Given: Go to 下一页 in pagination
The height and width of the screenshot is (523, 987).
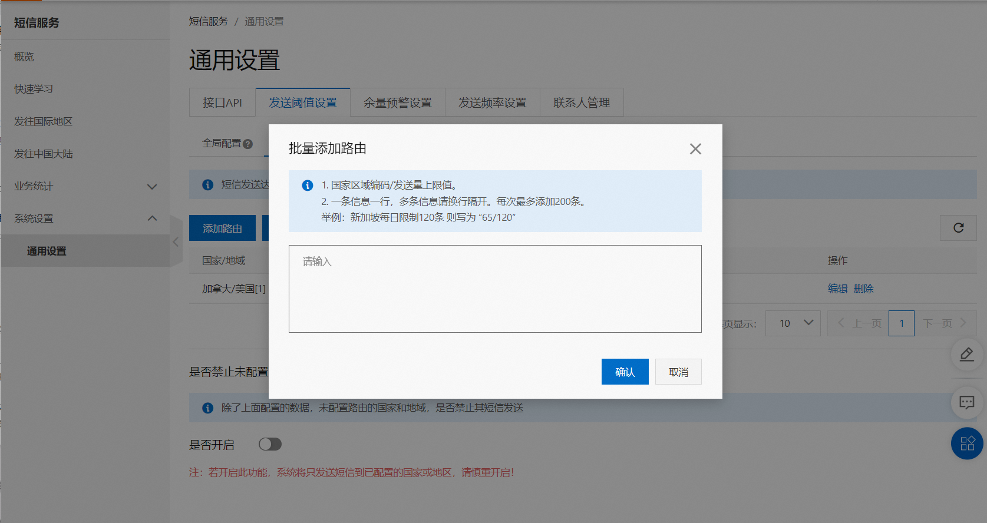Looking at the screenshot, I should [945, 323].
